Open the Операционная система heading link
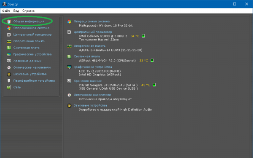Screen dimensions: 253x158 click(x=92, y=21)
